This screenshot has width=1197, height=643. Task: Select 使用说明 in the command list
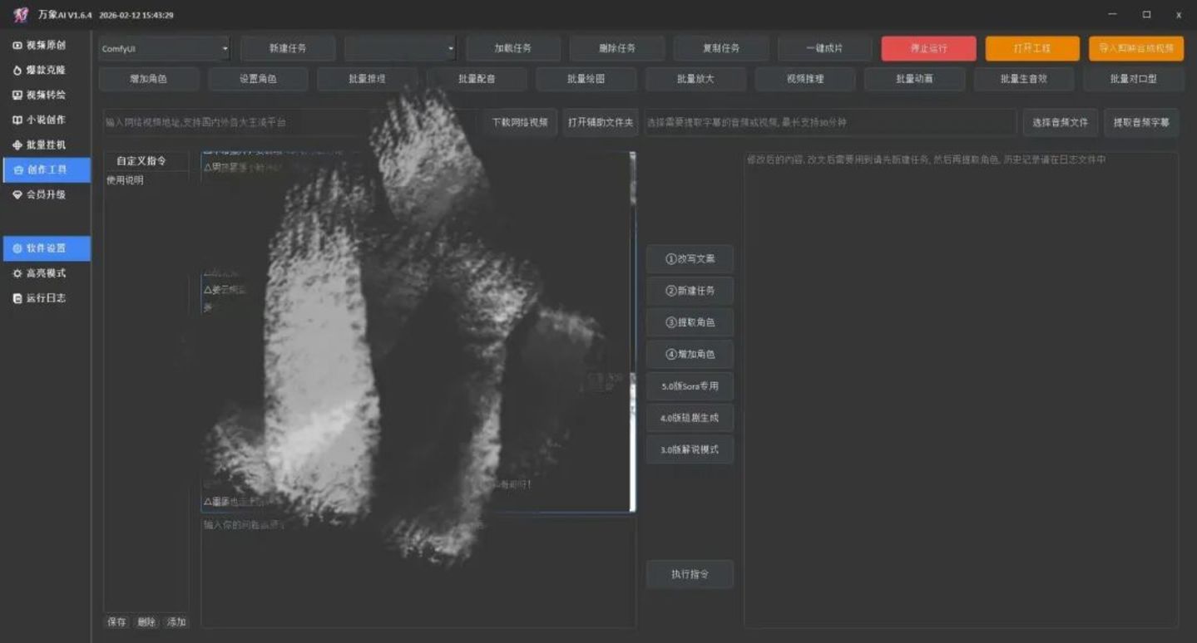[x=125, y=179]
